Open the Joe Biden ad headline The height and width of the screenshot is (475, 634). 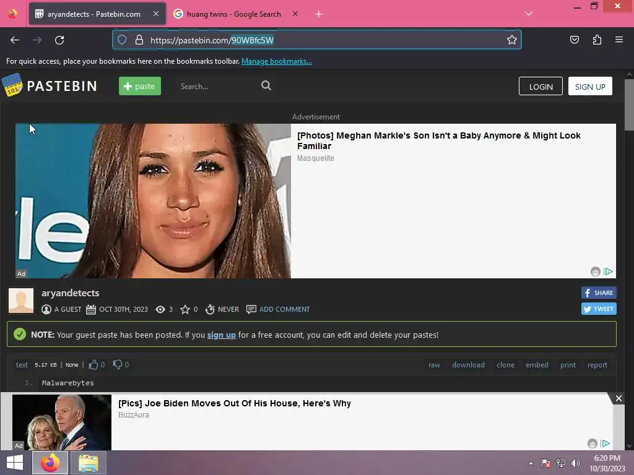[235, 403]
